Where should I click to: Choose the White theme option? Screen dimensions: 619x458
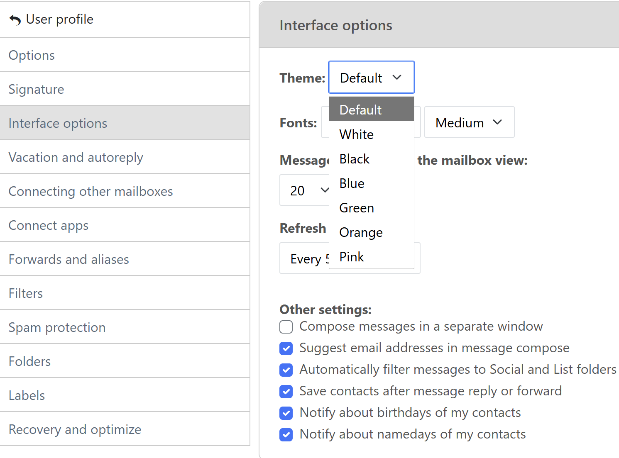tap(372, 134)
